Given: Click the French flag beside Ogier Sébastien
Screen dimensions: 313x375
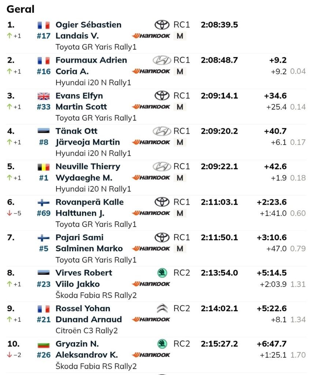Looking at the screenshot, I should [44, 25].
